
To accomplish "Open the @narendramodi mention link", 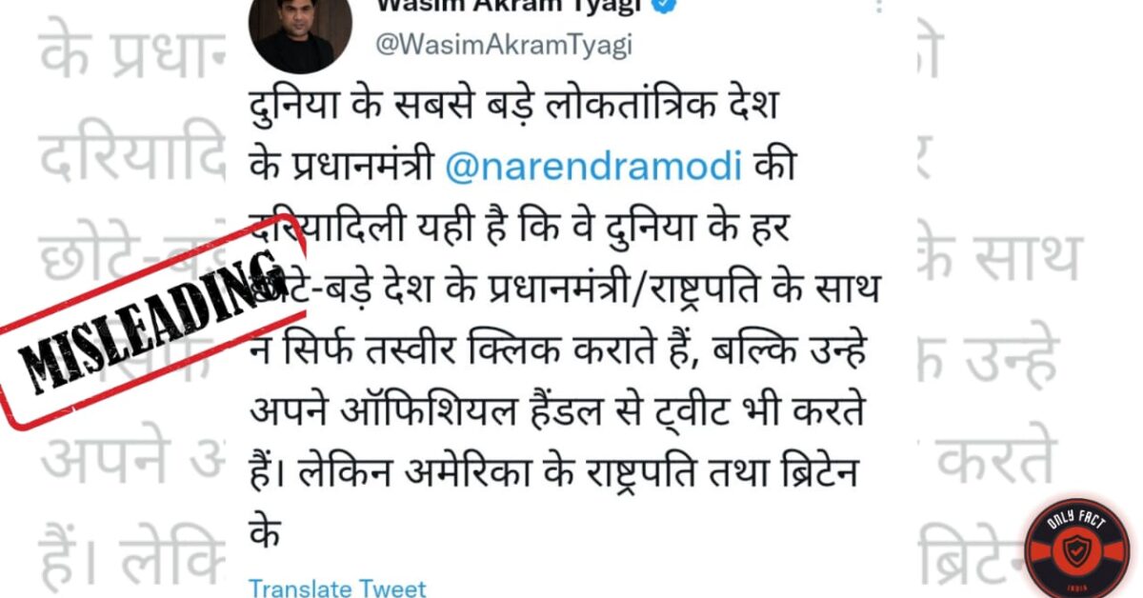I will click(593, 166).
